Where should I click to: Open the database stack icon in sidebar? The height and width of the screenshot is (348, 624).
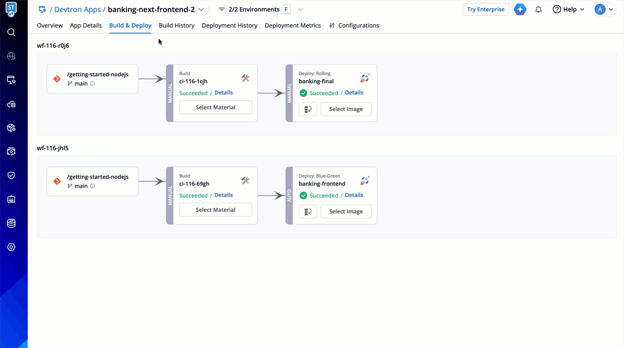point(11,223)
